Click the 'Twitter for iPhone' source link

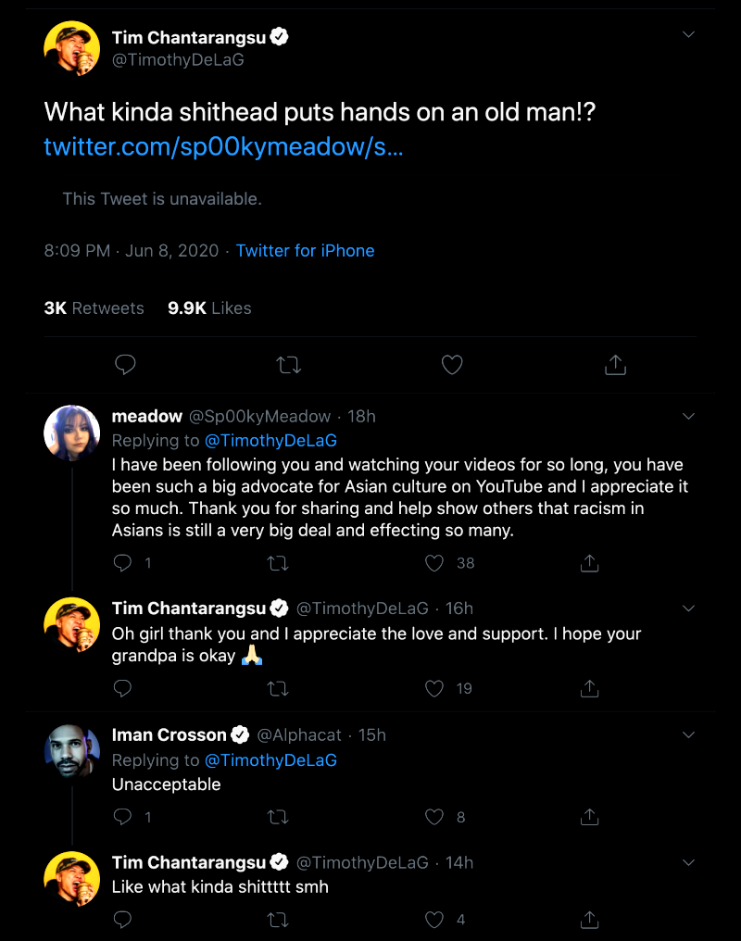pyautogui.click(x=305, y=251)
